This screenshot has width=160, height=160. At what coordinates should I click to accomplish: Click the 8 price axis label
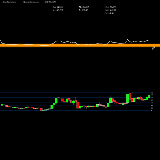tap(152, 111)
